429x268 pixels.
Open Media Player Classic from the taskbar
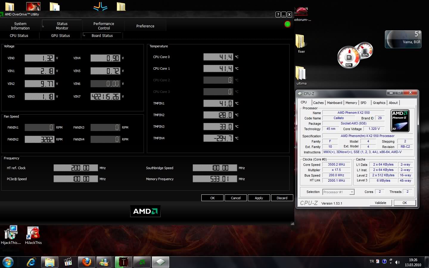pyautogui.click(x=68, y=262)
